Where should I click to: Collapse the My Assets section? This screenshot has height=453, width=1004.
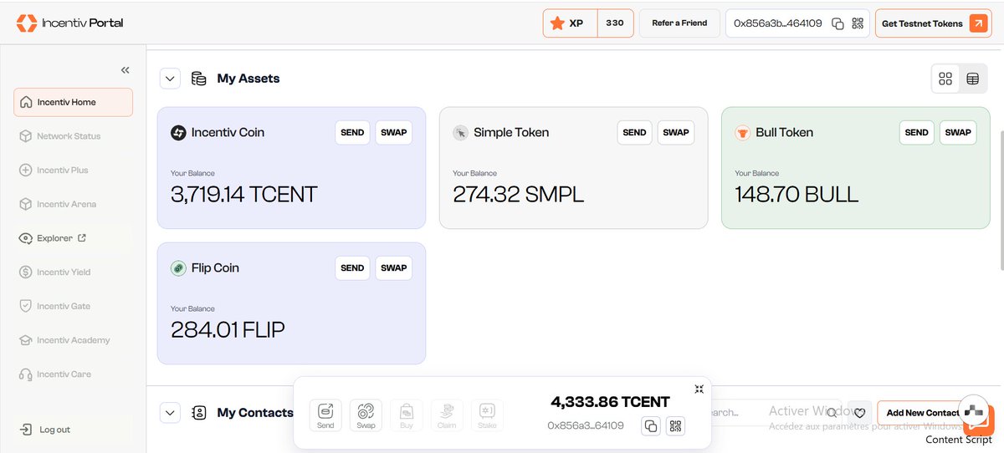[170, 79]
